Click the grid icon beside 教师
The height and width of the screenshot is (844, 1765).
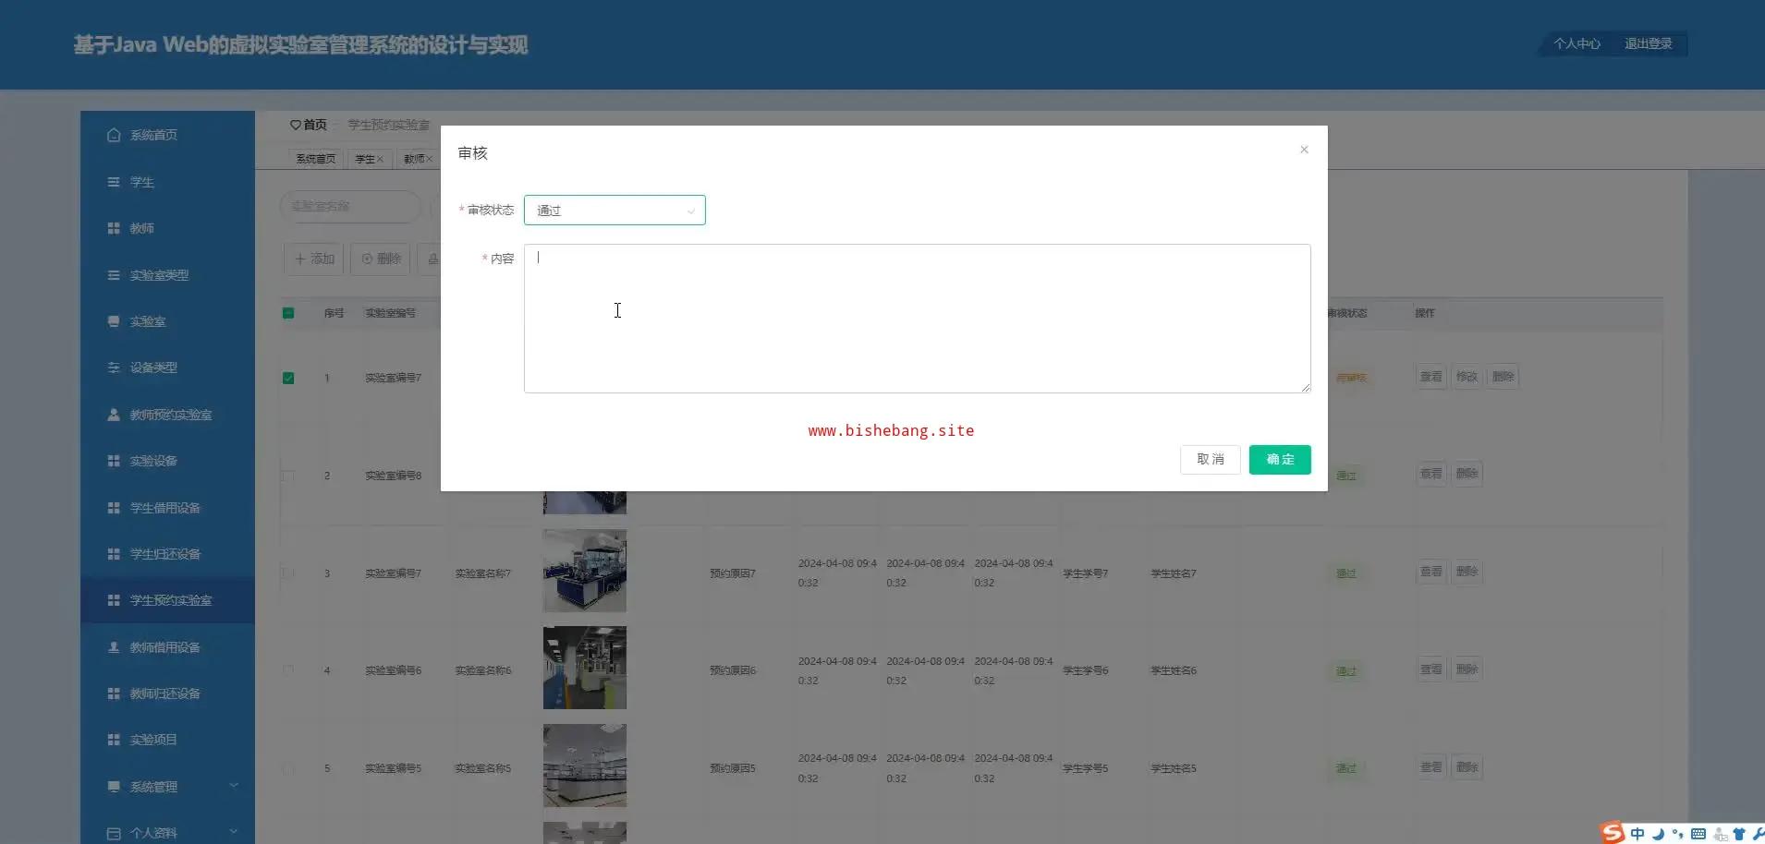pos(114,228)
